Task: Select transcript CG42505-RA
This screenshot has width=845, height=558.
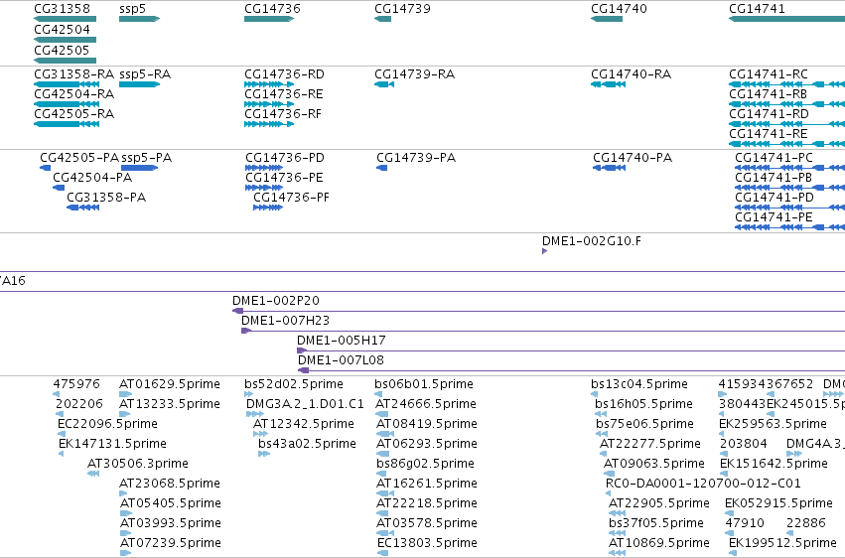Action: tap(67, 124)
